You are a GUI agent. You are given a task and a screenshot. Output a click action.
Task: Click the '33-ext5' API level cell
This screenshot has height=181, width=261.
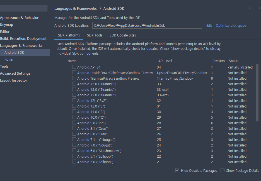tap(163, 95)
